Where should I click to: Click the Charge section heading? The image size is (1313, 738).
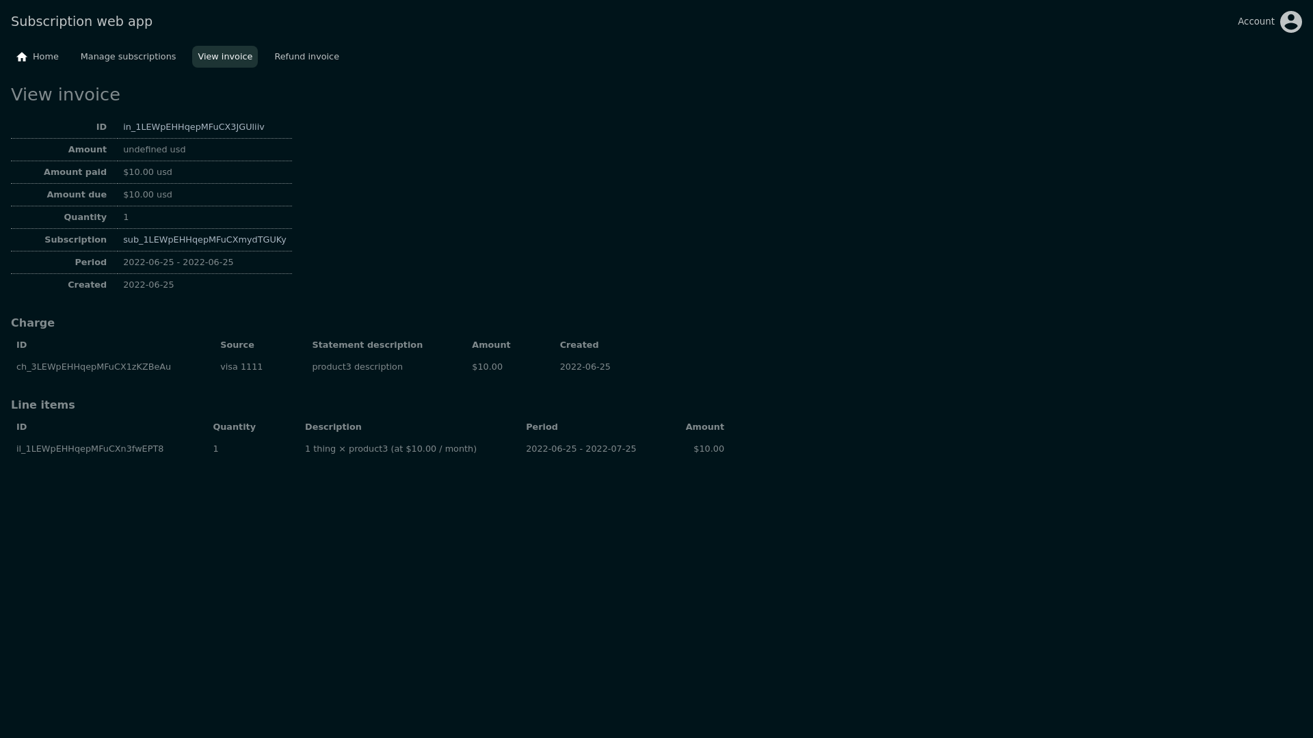[x=33, y=323]
